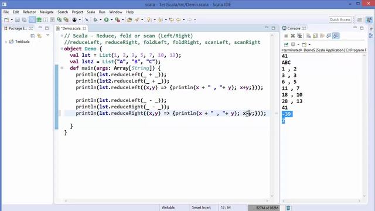Click the Writable status bar entry

[x=168, y=207]
